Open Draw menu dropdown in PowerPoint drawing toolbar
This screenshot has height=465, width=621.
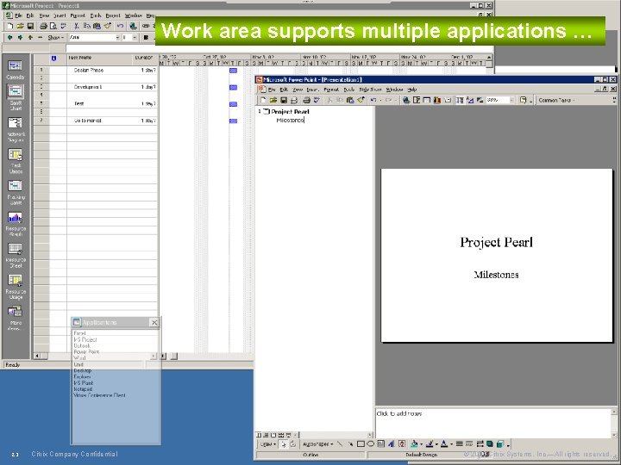(x=268, y=444)
